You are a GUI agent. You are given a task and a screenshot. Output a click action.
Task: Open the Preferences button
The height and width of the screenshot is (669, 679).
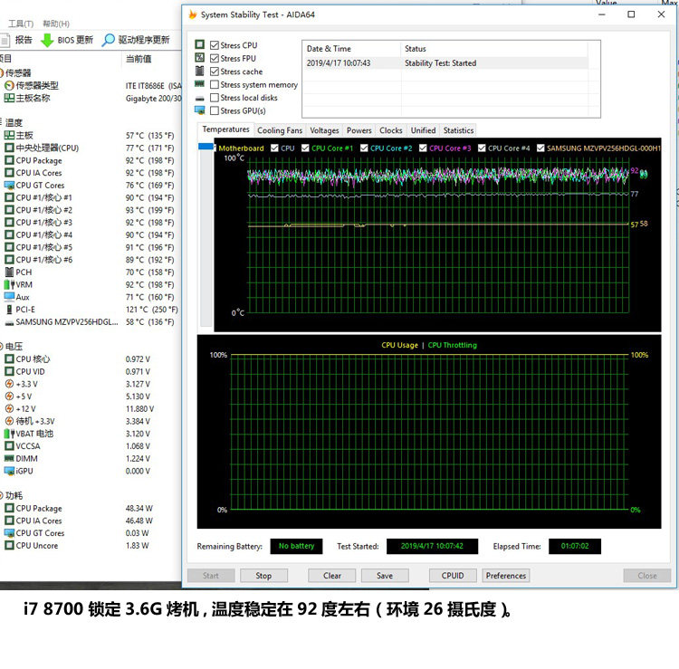pos(506,576)
